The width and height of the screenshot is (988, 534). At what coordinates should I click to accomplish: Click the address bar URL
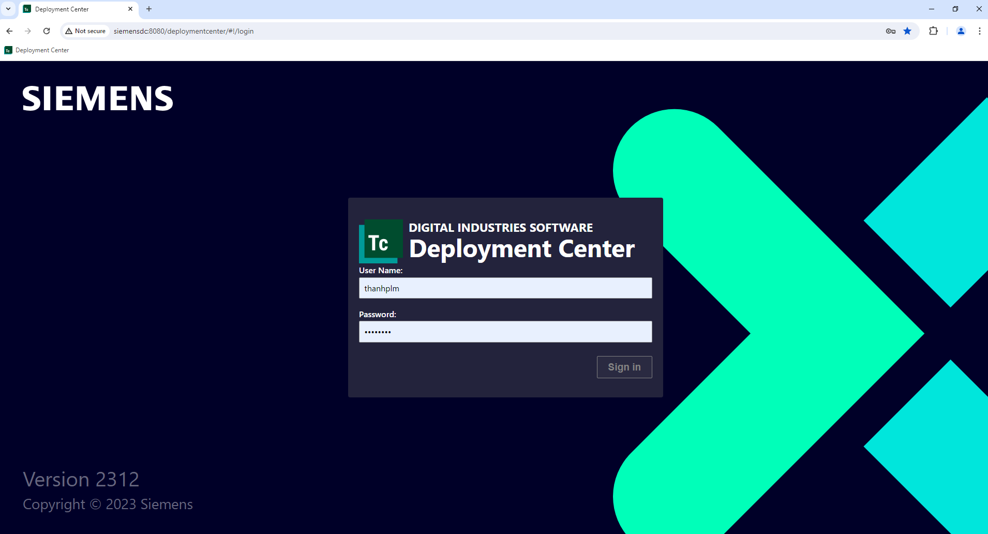point(184,31)
